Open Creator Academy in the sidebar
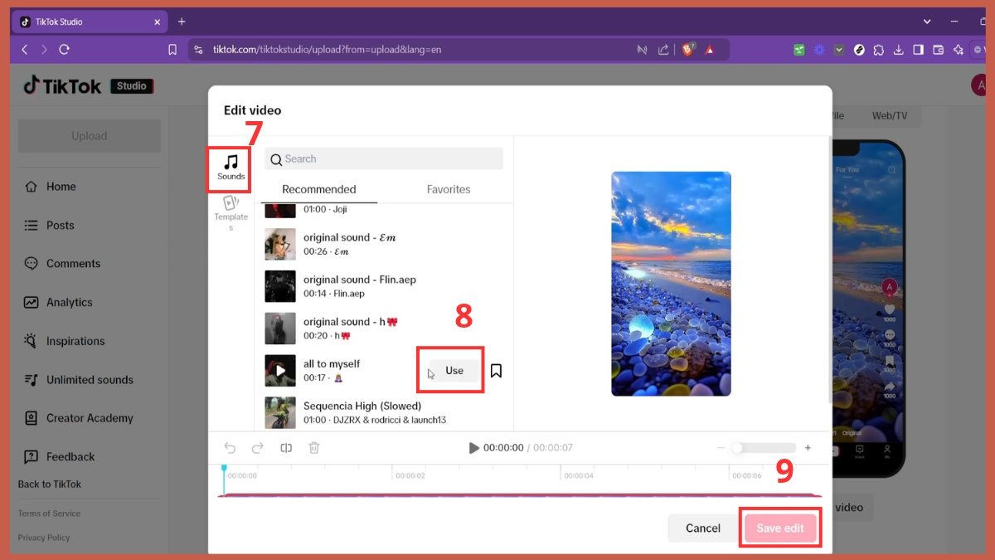995x560 pixels. tap(90, 418)
